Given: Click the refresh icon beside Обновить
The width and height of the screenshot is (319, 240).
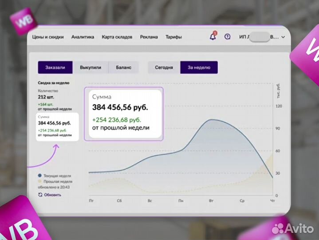Looking at the screenshot, I should click(x=40, y=195).
